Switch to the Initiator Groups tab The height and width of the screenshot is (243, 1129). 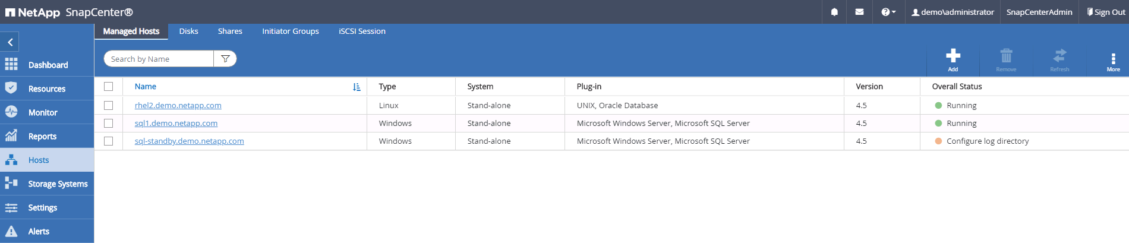(x=291, y=31)
